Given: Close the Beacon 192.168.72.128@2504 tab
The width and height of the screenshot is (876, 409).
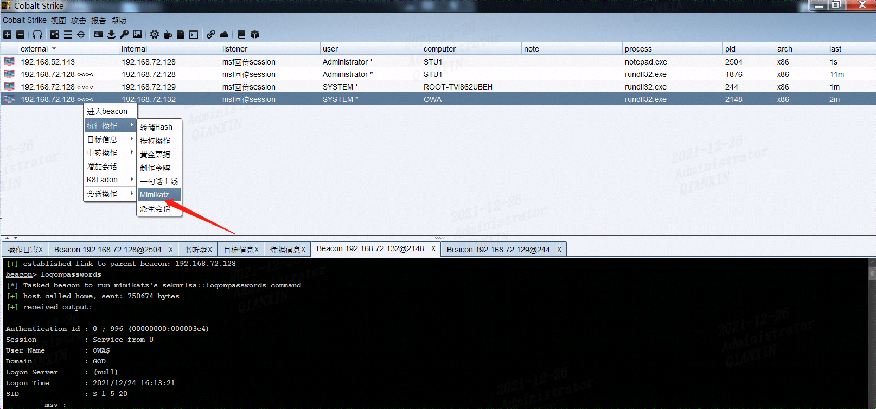Looking at the screenshot, I should coord(171,250).
